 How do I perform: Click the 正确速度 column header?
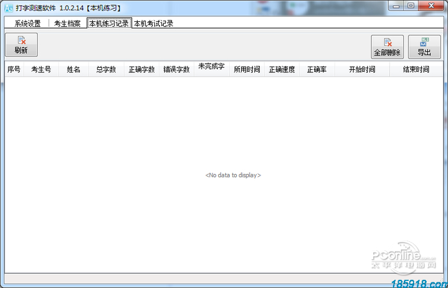[282, 69]
